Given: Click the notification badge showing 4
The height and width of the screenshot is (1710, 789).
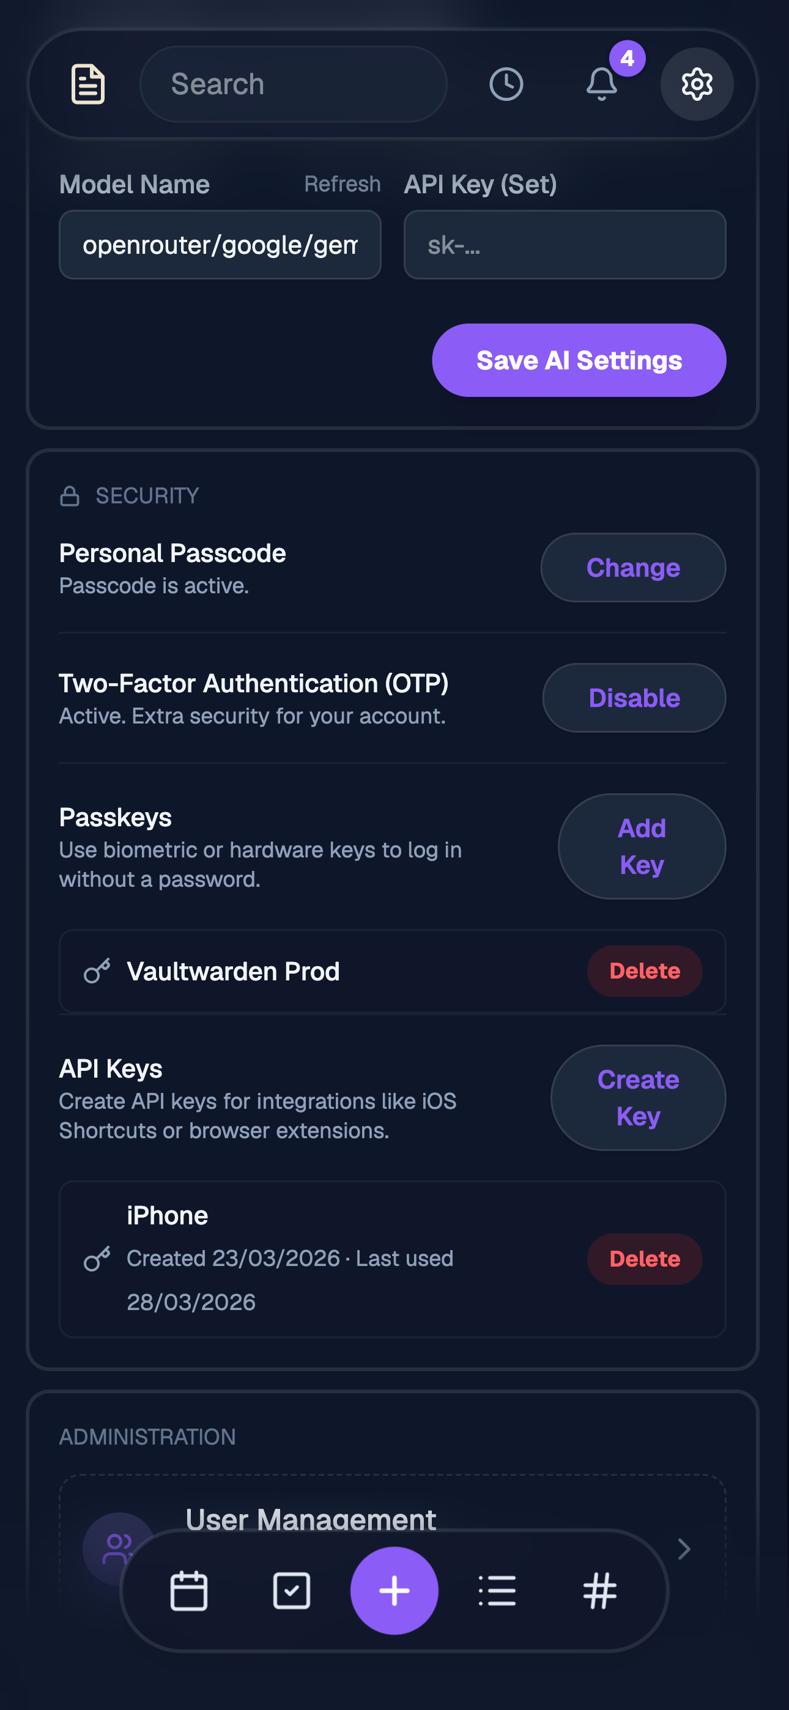Looking at the screenshot, I should tap(627, 59).
